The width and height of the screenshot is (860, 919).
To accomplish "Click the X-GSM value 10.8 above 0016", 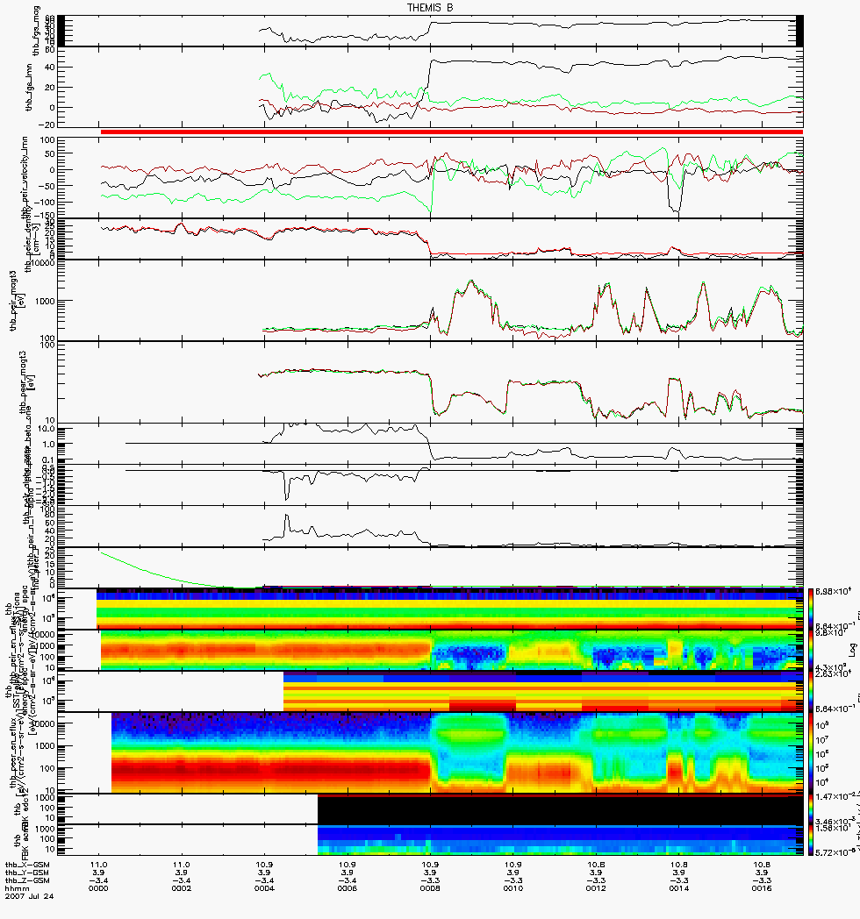I will tap(762, 865).
